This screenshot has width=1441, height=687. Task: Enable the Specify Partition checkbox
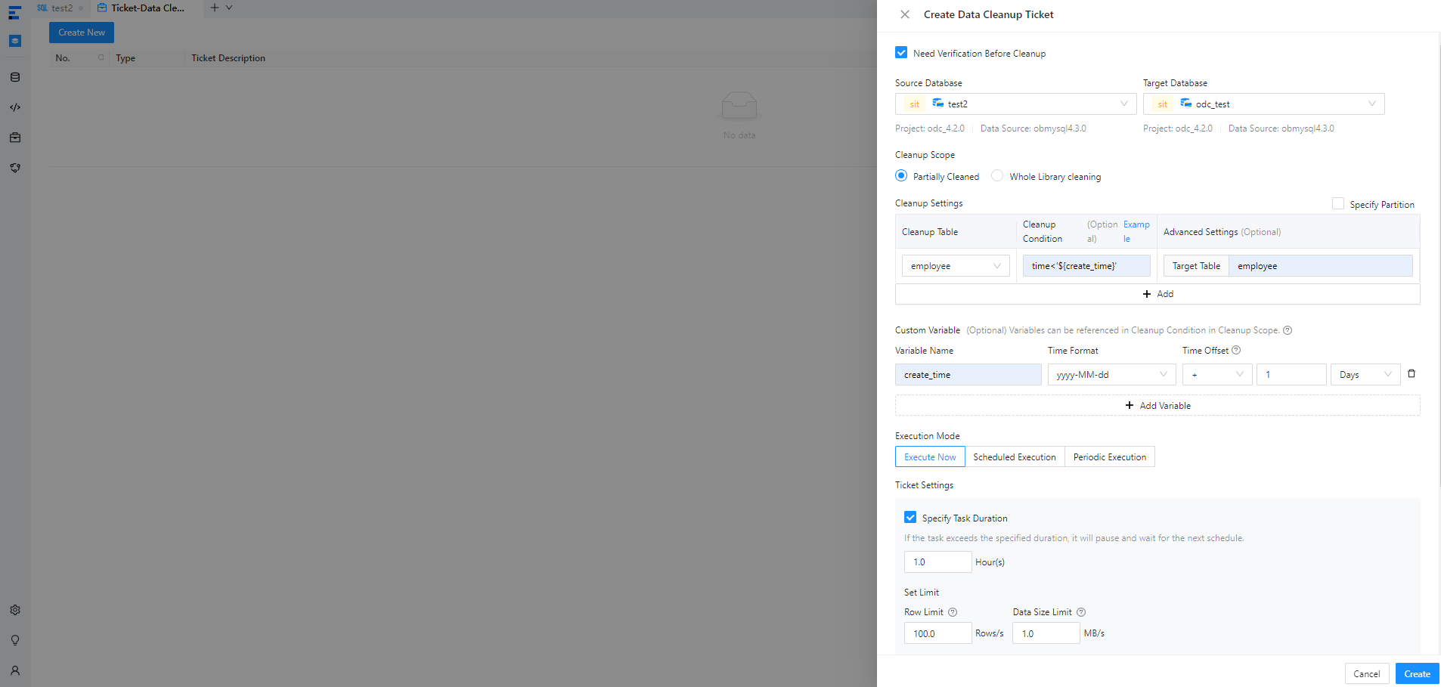point(1338,204)
